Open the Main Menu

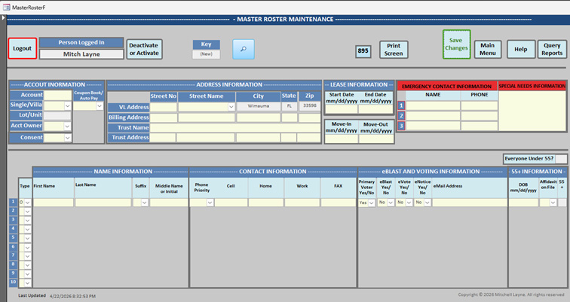[488, 50]
